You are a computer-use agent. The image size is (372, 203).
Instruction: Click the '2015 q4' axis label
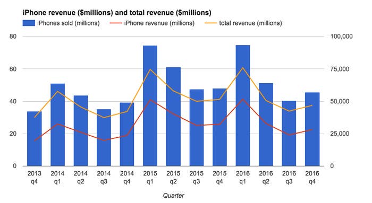point(219,178)
